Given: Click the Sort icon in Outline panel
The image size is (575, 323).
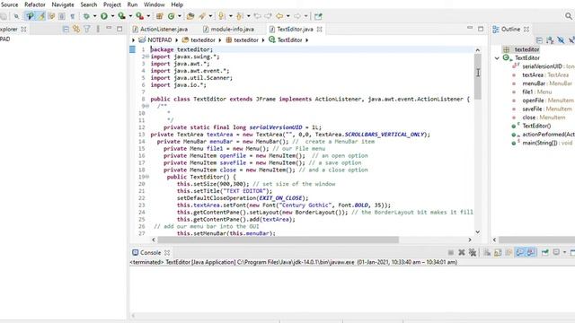Looking at the screenshot, I should tap(550, 39).
